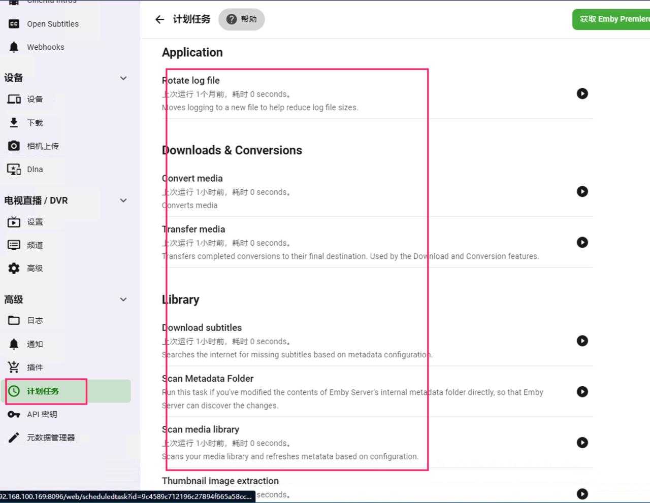Open the Dlna sidebar icon

pos(14,169)
